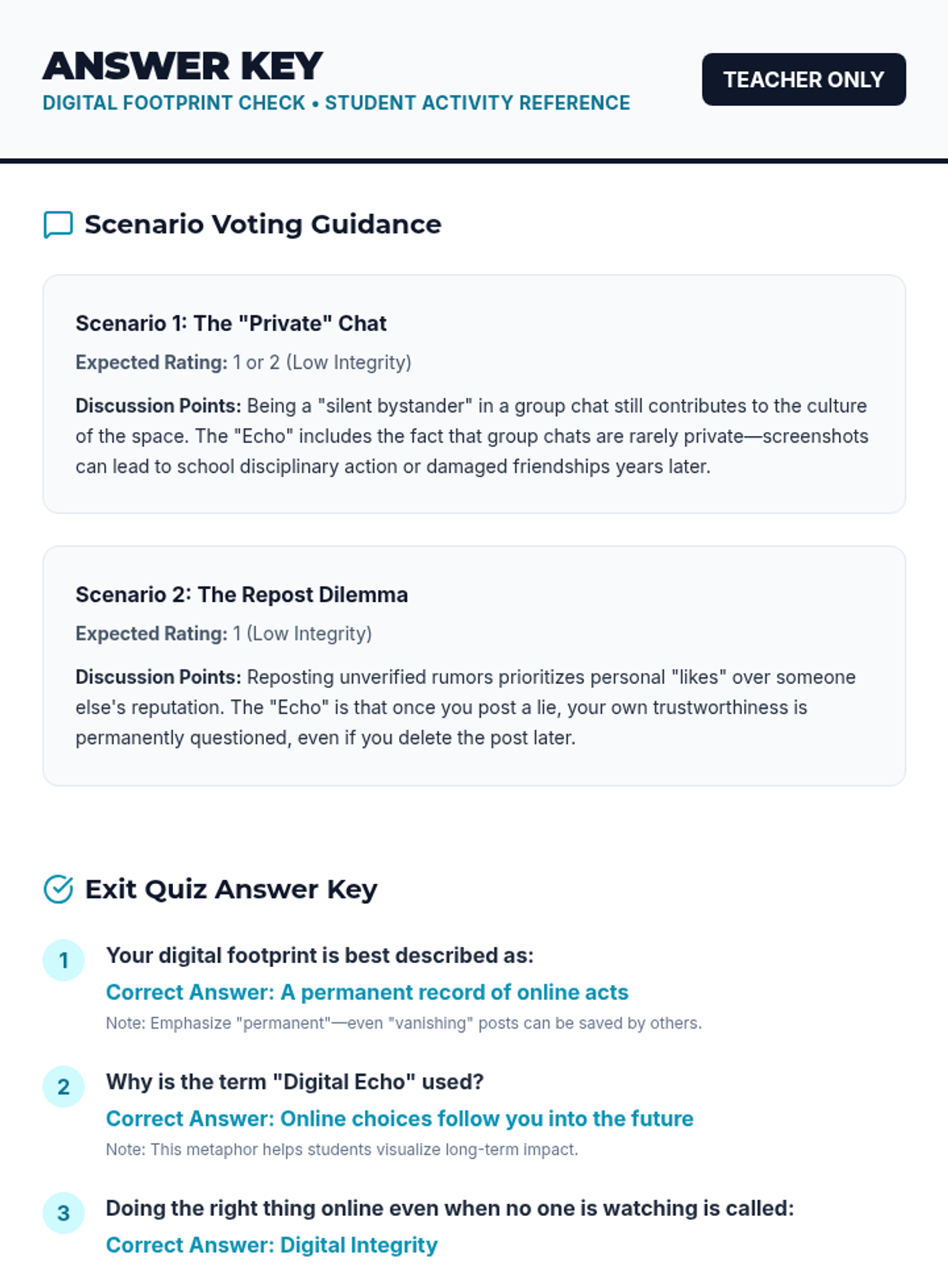
Task: Click the note about "vanishing" posts
Action: point(404,1023)
